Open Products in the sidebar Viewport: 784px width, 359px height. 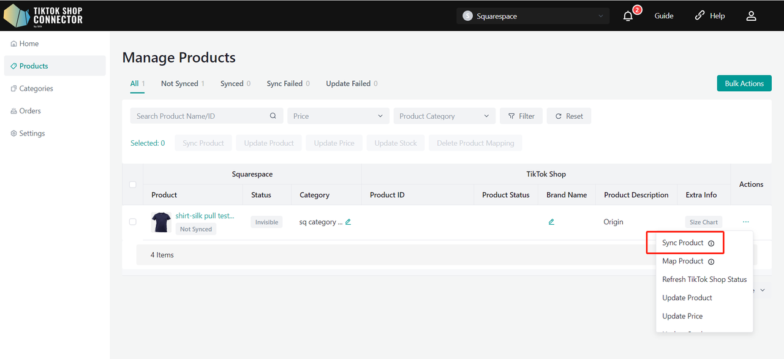coord(55,66)
